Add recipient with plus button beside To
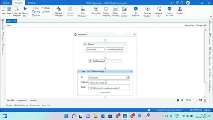The height and width of the screenshot is (120, 213). pos(128,78)
